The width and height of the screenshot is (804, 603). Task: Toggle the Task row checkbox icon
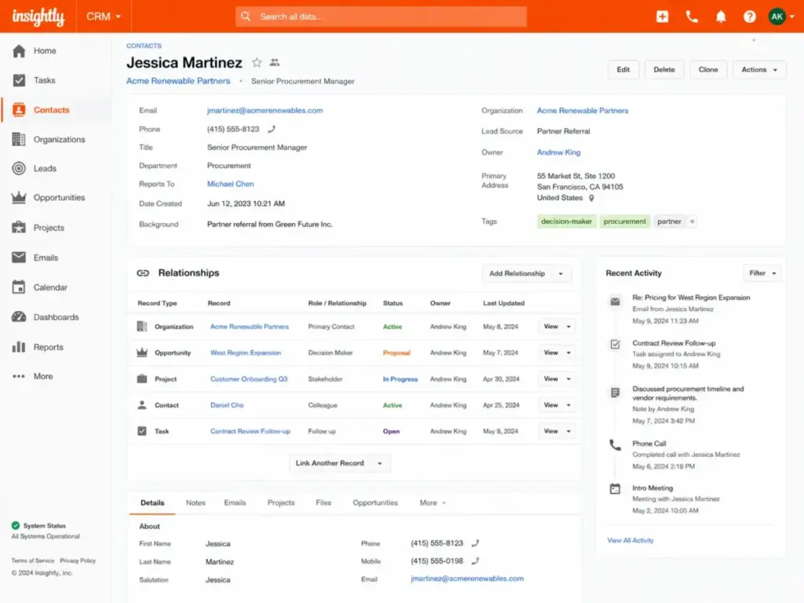(x=142, y=431)
